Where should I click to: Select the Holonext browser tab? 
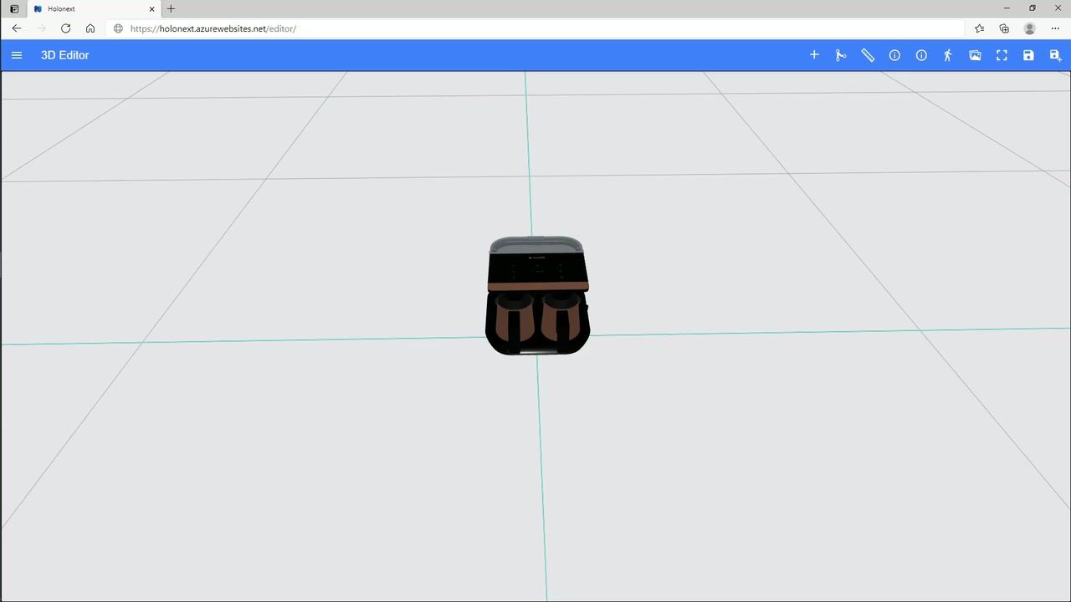[94, 8]
